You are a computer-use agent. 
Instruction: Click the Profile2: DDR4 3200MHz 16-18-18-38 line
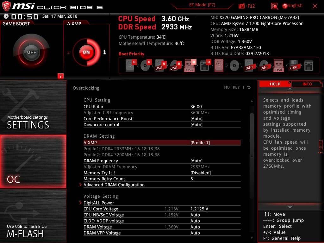click(121, 155)
